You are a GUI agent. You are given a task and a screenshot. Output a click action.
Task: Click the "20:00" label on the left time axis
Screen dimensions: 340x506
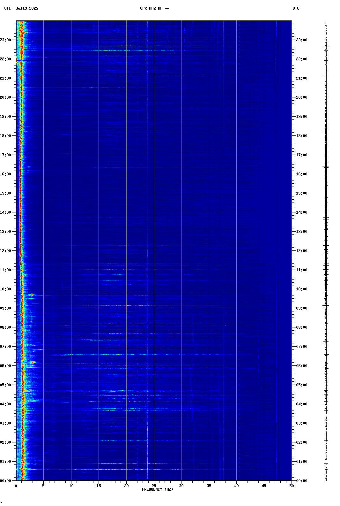5,97
